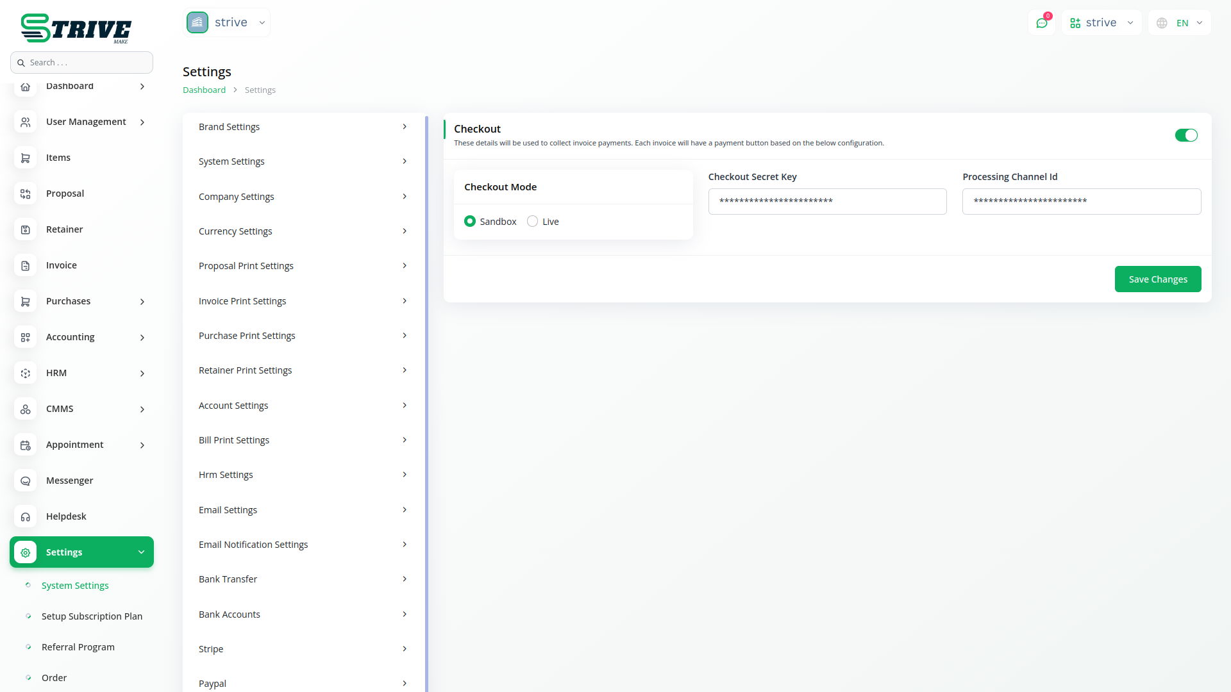Click the Invoice document icon in sidebar
Image resolution: width=1231 pixels, height=692 pixels.
coord(26,265)
